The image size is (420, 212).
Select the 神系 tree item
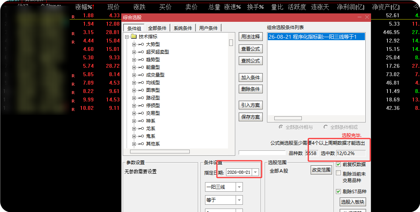[151, 121]
